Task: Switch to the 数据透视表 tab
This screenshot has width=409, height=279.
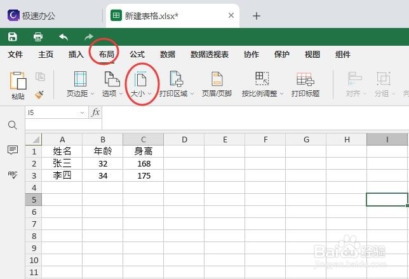Action: tap(210, 54)
